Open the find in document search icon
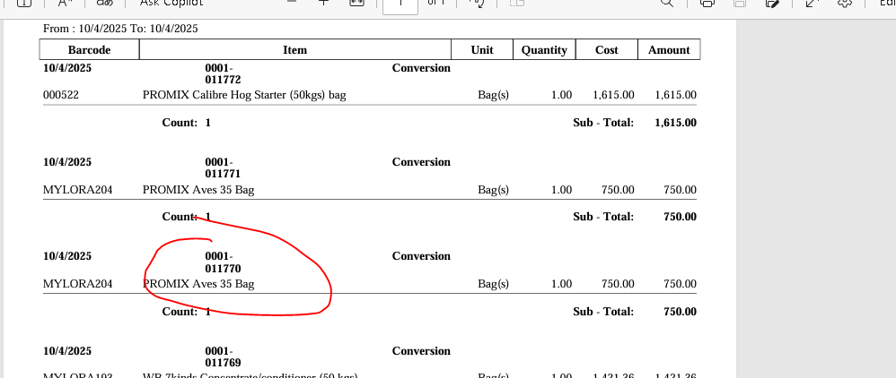The width and height of the screenshot is (896, 378). pos(667,4)
